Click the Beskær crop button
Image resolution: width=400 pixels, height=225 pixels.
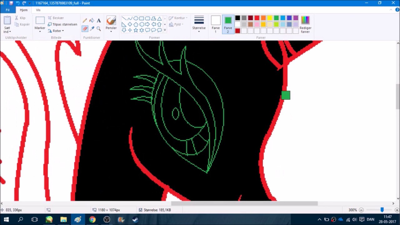(56, 18)
